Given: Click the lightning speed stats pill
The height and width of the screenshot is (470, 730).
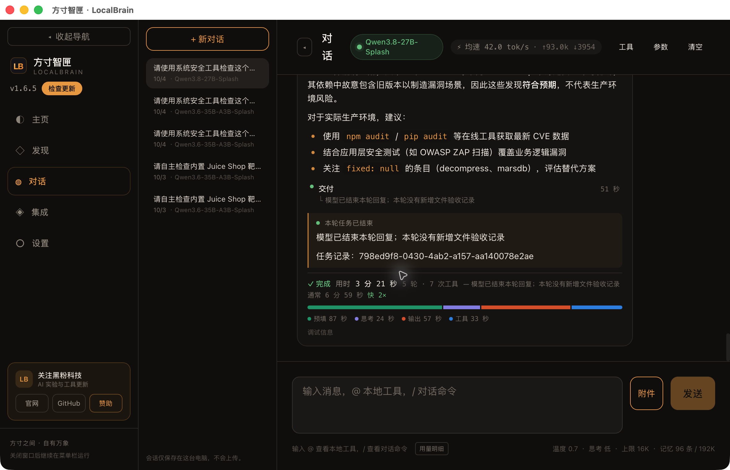Looking at the screenshot, I should [526, 47].
